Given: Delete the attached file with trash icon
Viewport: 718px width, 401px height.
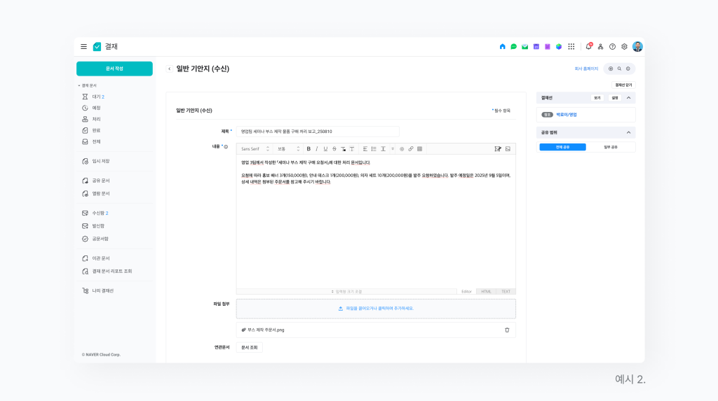Looking at the screenshot, I should [x=507, y=330].
